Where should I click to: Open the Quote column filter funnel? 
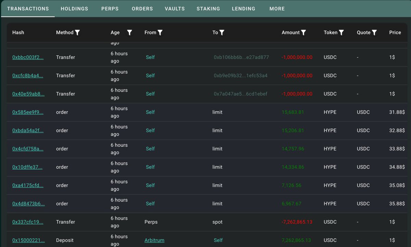pyautogui.click(x=374, y=32)
